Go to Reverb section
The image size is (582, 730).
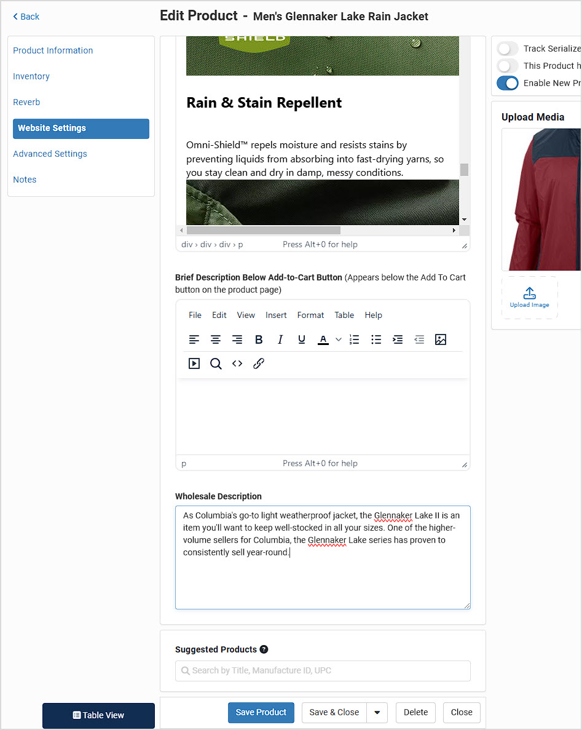(x=26, y=102)
